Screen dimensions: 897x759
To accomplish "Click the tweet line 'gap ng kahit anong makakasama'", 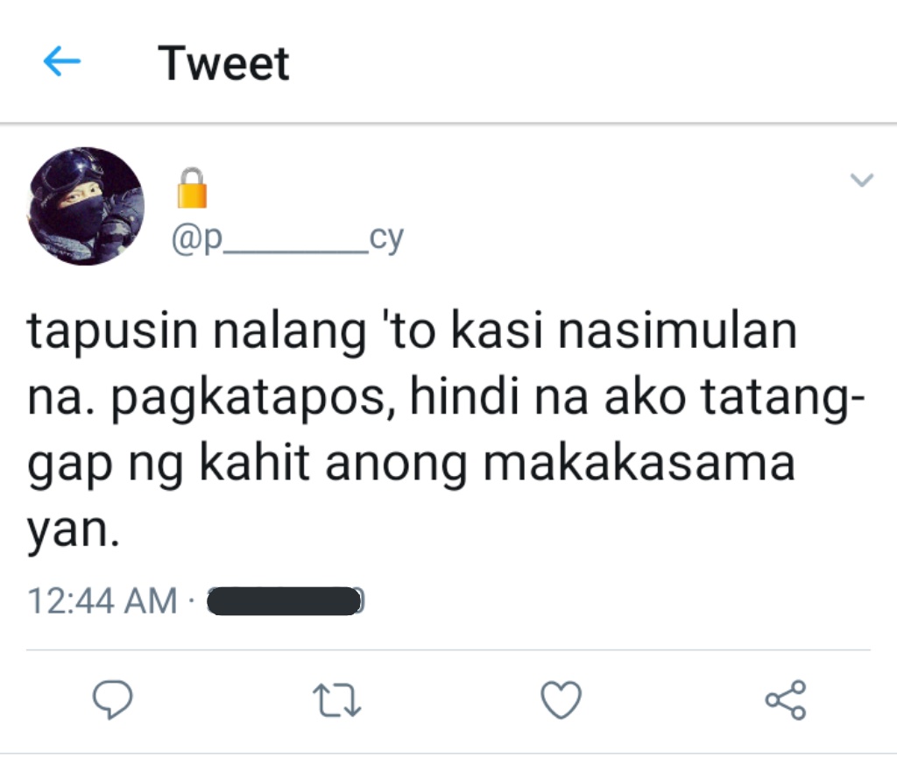I will coord(412,465).
